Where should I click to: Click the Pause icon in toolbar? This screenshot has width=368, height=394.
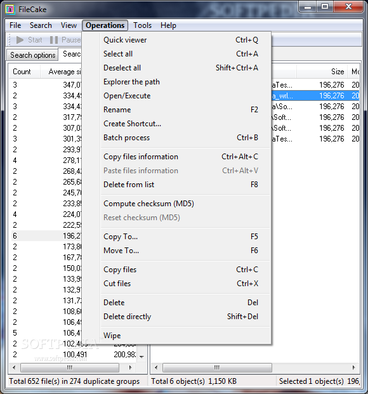(54, 40)
